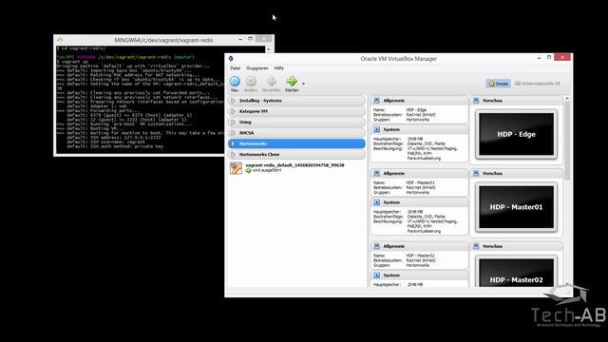Click the vagrant-redis VM operating system icon
The height and width of the screenshot is (342, 608).
[x=236, y=168]
